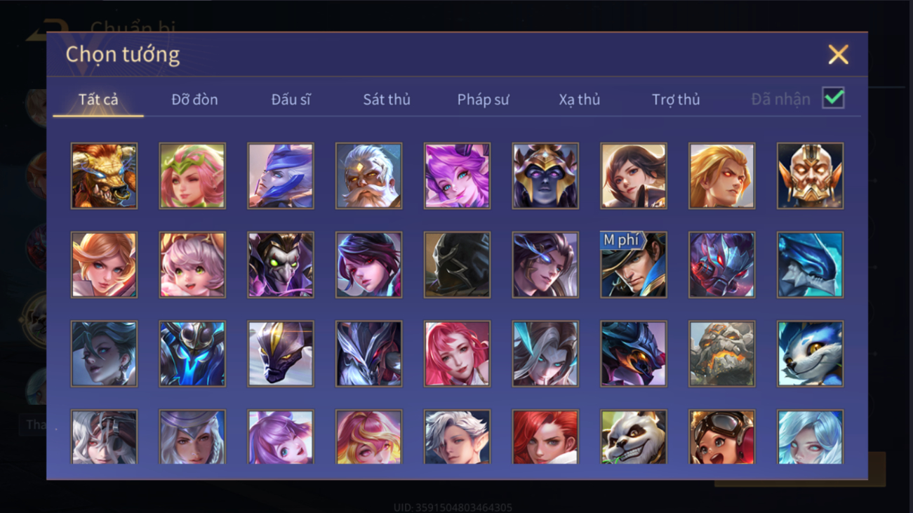This screenshot has height=513, width=913.
Task: Select the purple-haired bunny girl hero
Action: tap(457, 176)
